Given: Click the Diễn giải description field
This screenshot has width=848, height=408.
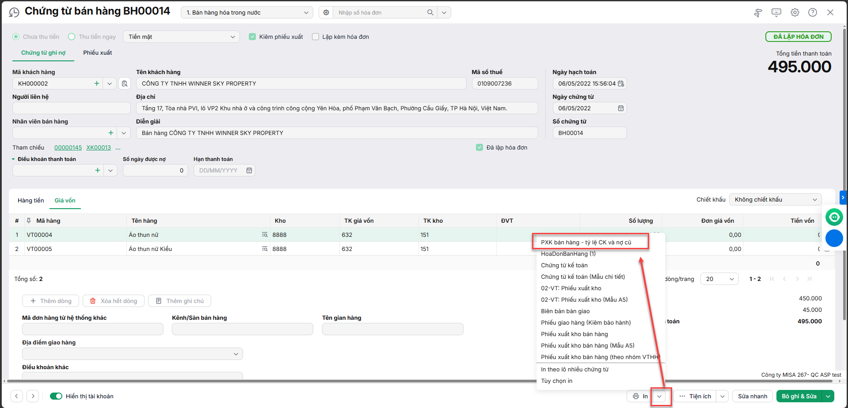Looking at the screenshot, I should coord(337,133).
